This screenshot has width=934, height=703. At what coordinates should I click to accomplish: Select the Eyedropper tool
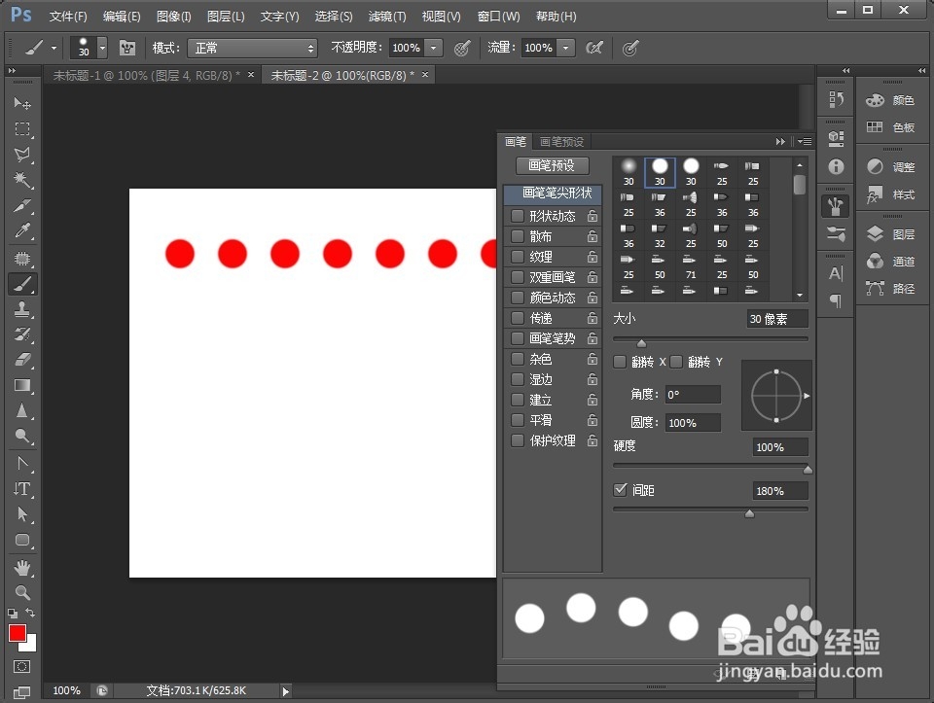tap(22, 230)
